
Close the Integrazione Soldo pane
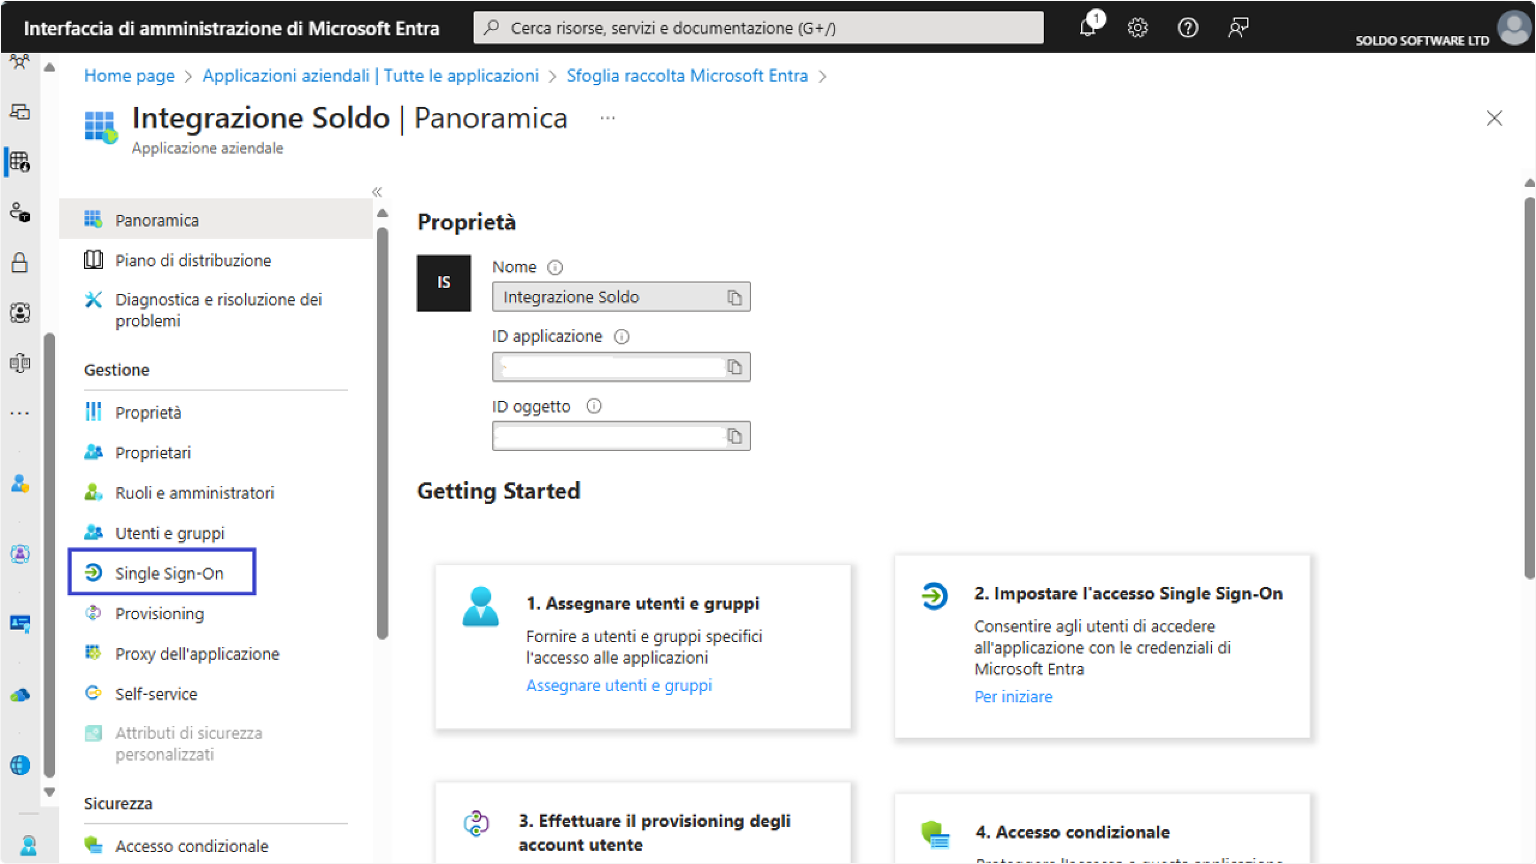1494,118
